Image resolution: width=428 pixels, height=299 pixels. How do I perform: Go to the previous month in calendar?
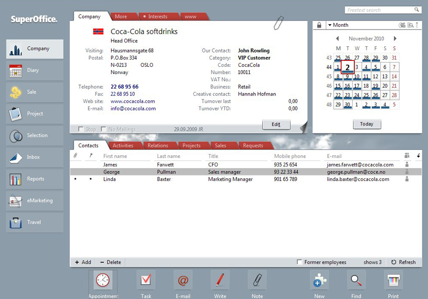click(x=337, y=39)
